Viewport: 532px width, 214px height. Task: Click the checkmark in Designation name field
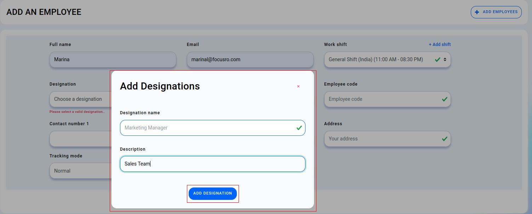299,128
